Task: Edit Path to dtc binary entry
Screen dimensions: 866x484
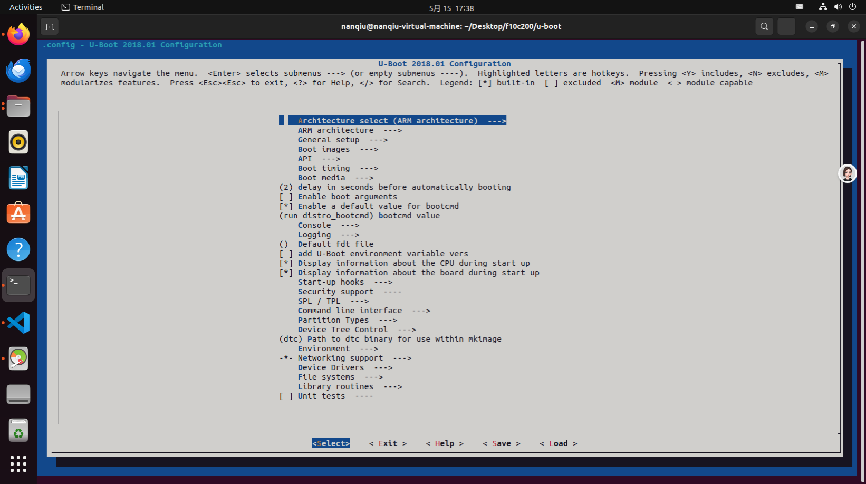Action: click(390, 339)
